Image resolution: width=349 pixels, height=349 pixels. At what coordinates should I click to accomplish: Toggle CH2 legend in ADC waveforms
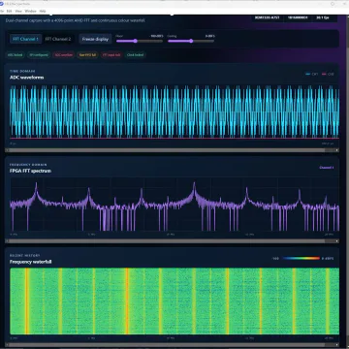coord(328,74)
